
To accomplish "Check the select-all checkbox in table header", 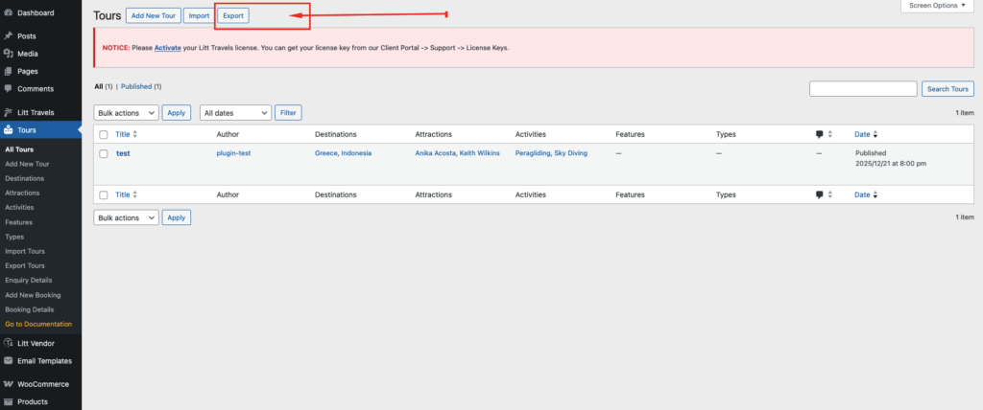I will 104,135.
